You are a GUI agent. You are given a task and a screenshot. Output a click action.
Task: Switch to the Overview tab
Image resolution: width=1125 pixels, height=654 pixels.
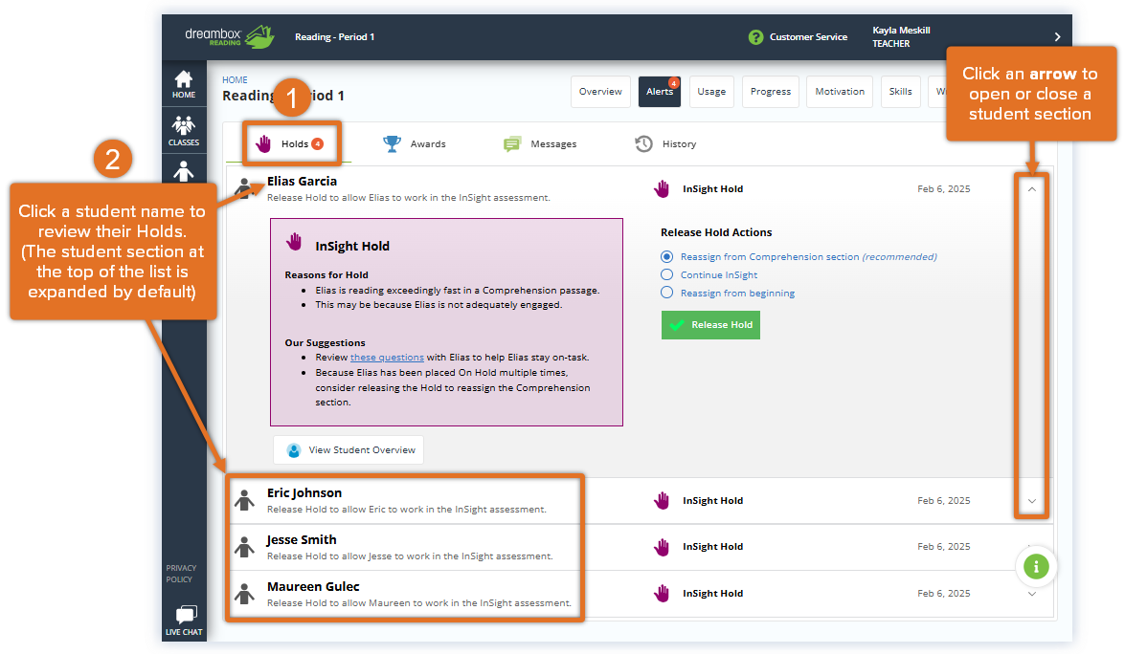click(600, 92)
